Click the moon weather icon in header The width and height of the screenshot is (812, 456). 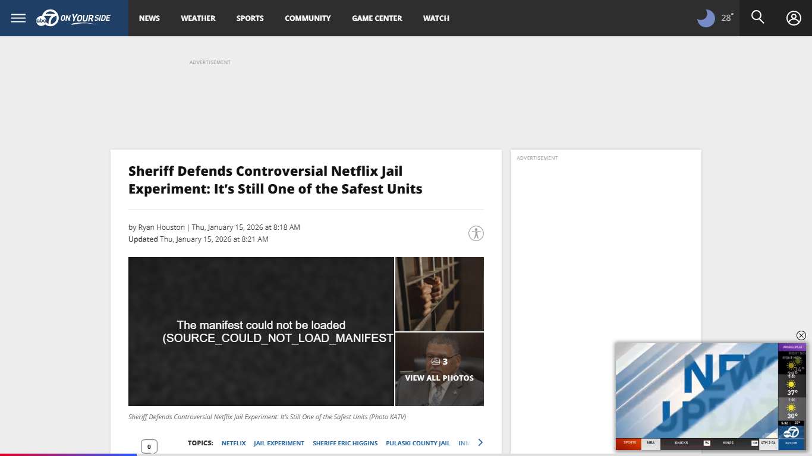(705, 18)
